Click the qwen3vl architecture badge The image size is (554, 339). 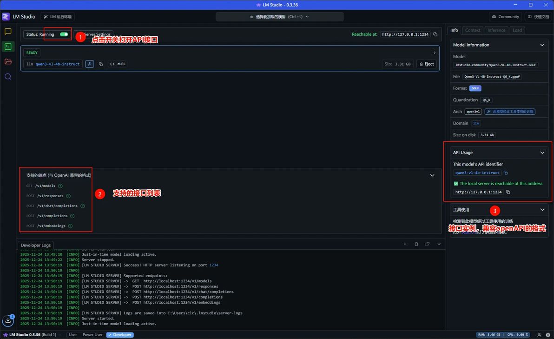click(473, 112)
